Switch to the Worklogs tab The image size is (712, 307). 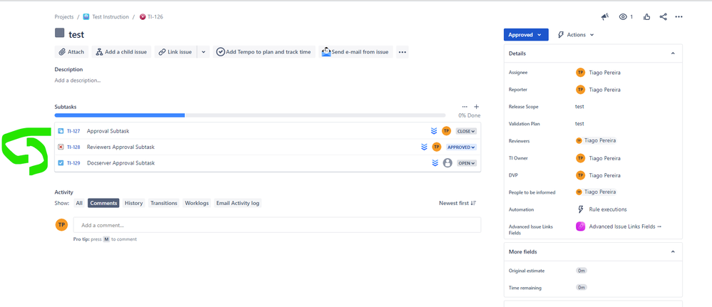pos(197,203)
